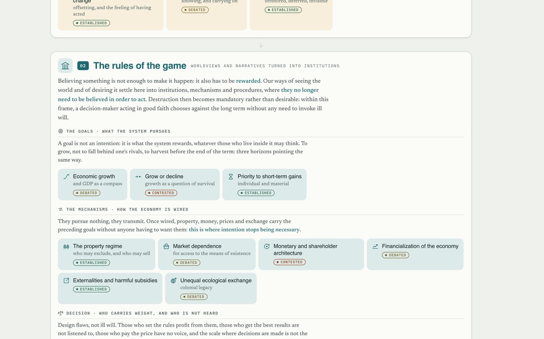Open the Grow or decline card

(175, 185)
